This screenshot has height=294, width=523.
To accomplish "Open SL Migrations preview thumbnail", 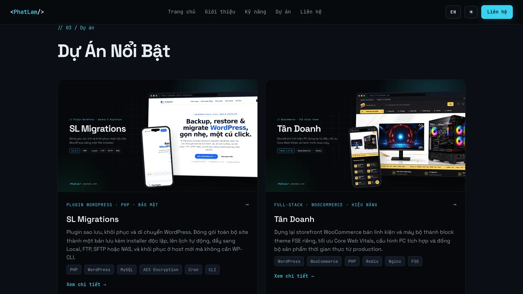I will click(x=157, y=136).
